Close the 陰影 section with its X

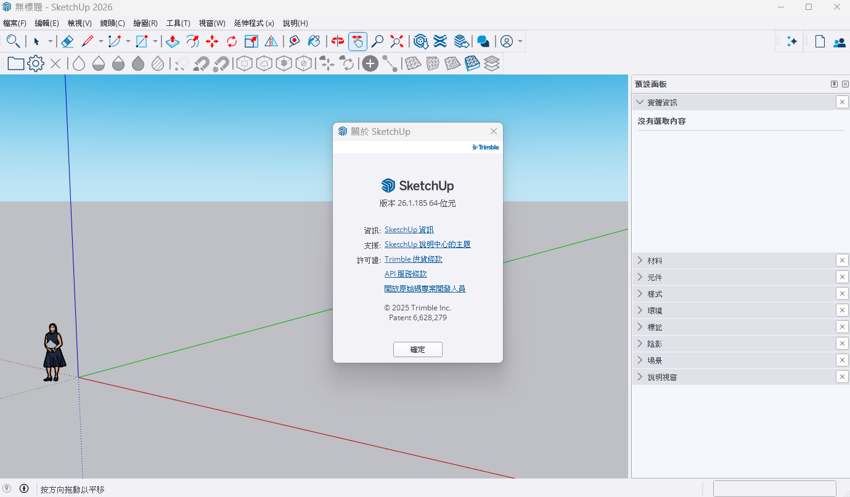point(842,344)
